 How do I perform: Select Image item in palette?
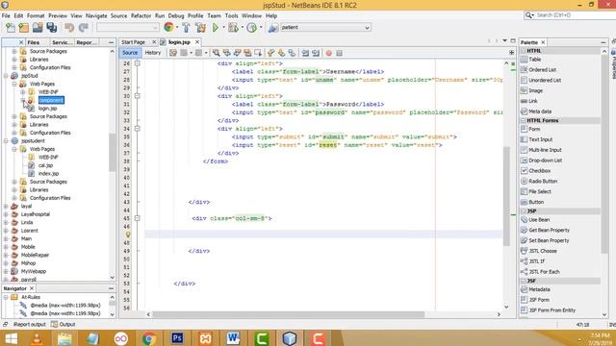pos(535,90)
